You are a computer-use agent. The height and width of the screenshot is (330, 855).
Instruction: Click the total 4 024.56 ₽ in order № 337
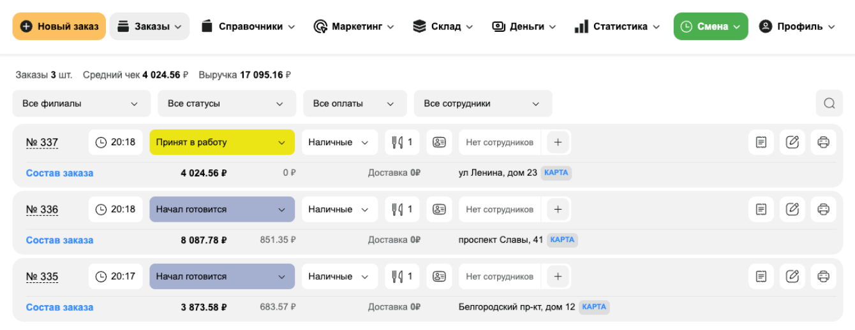pyautogui.click(x=204, y=173)
